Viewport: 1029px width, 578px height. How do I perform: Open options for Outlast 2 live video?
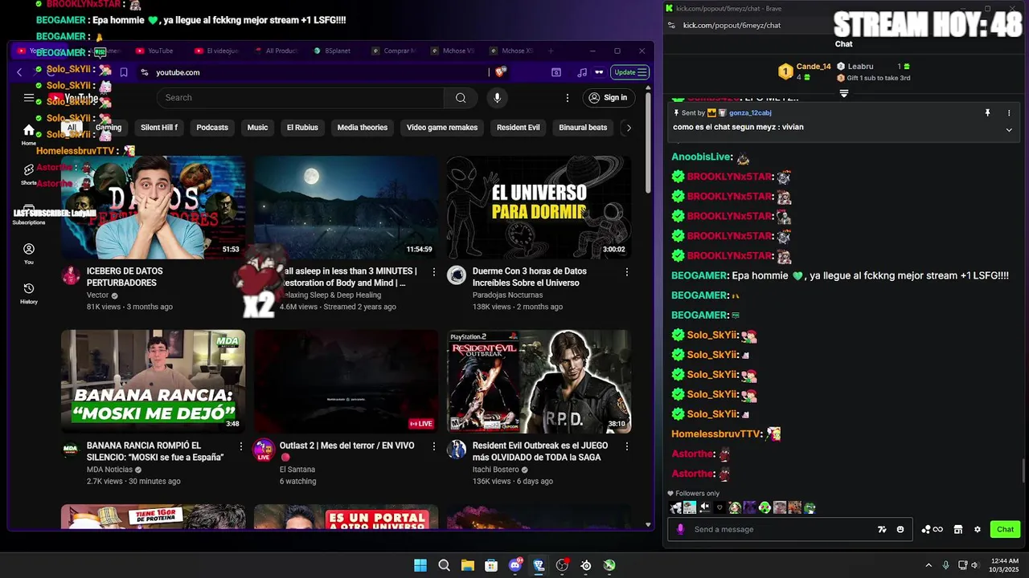tap(434, 446)
